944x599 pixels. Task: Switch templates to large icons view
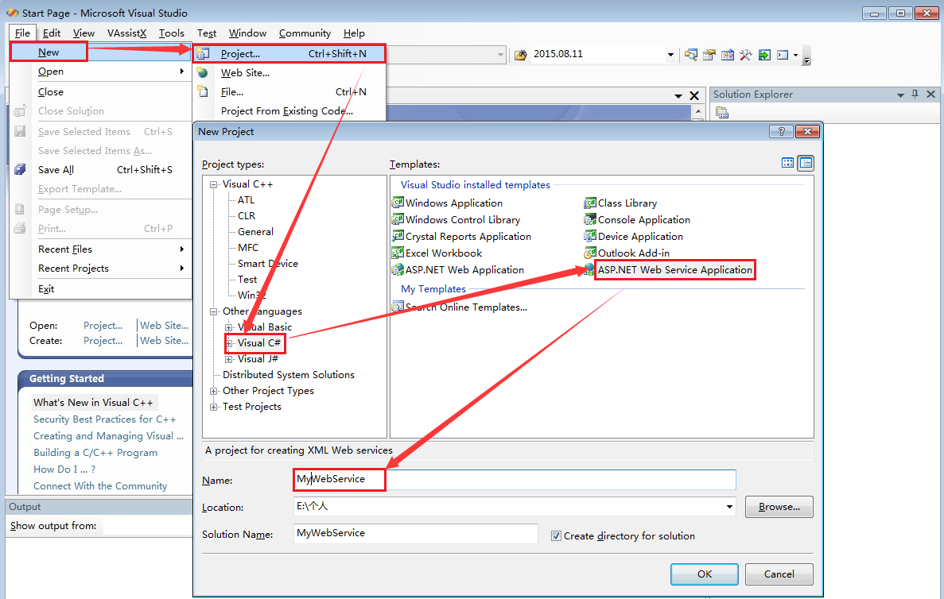point(787,163)
